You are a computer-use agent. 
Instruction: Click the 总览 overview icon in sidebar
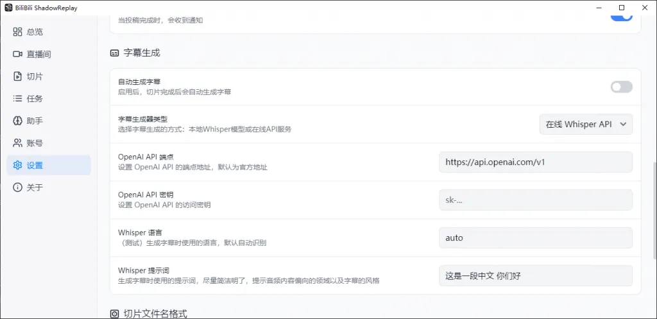[x=18, y=32]
